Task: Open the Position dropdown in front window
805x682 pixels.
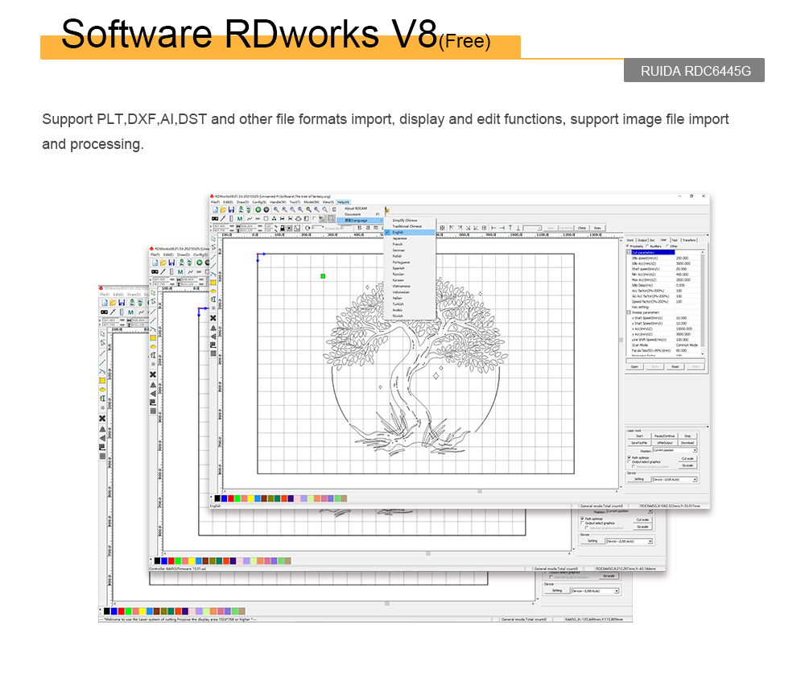Action: click(x=675, y=450)
